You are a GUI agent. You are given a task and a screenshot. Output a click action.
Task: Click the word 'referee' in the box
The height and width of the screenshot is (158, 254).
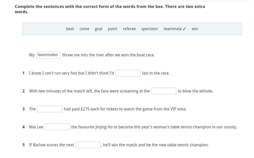129,29
